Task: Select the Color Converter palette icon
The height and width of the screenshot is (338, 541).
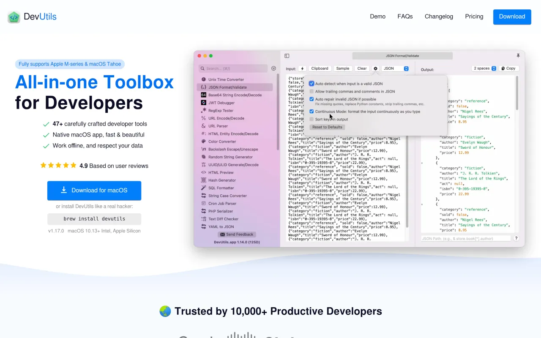Action: click(x=204, y=142)
